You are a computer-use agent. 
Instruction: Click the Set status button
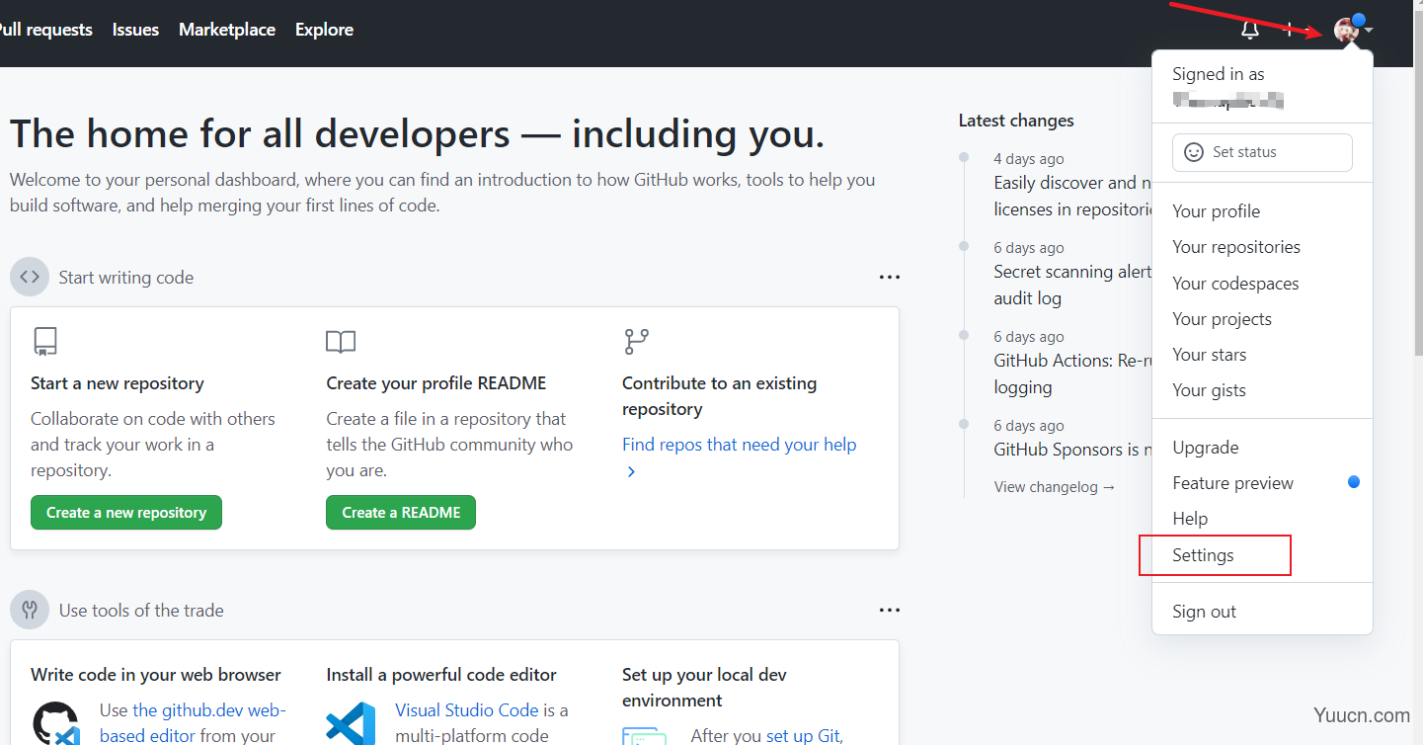(1262, 152)
